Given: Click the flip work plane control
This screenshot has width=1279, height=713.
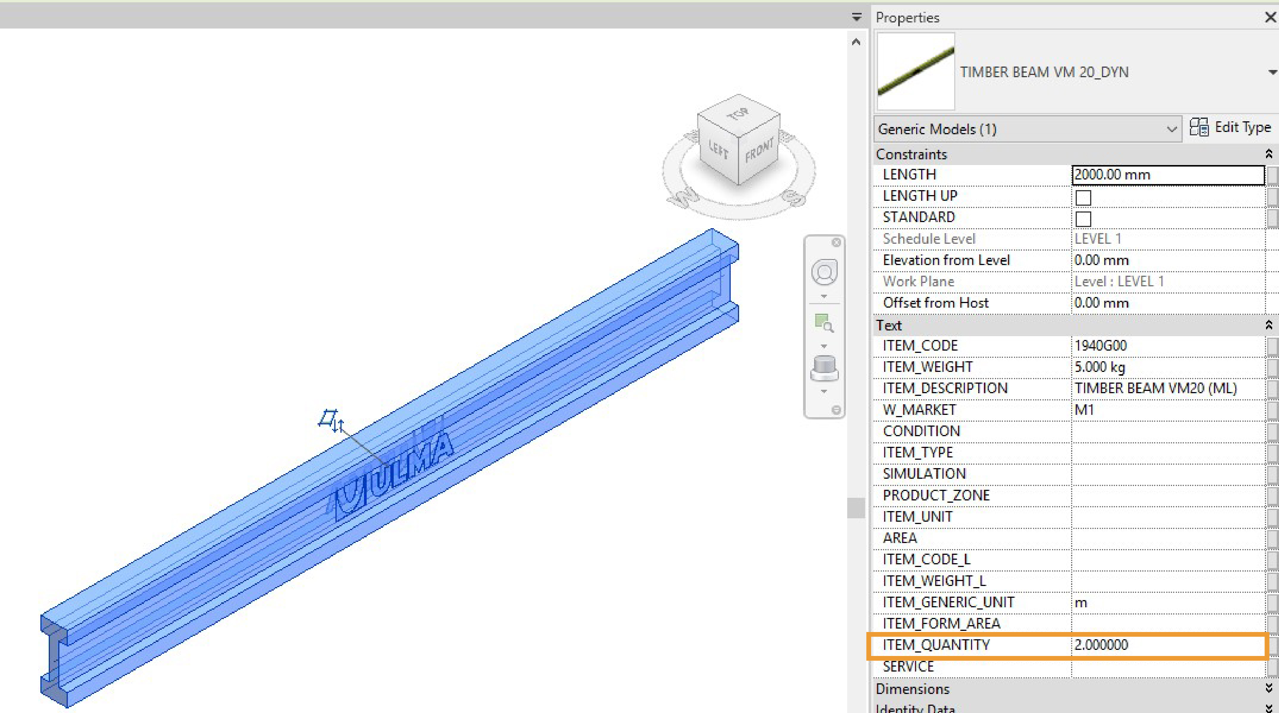Looking at the screenshot, I should [331, 421].
